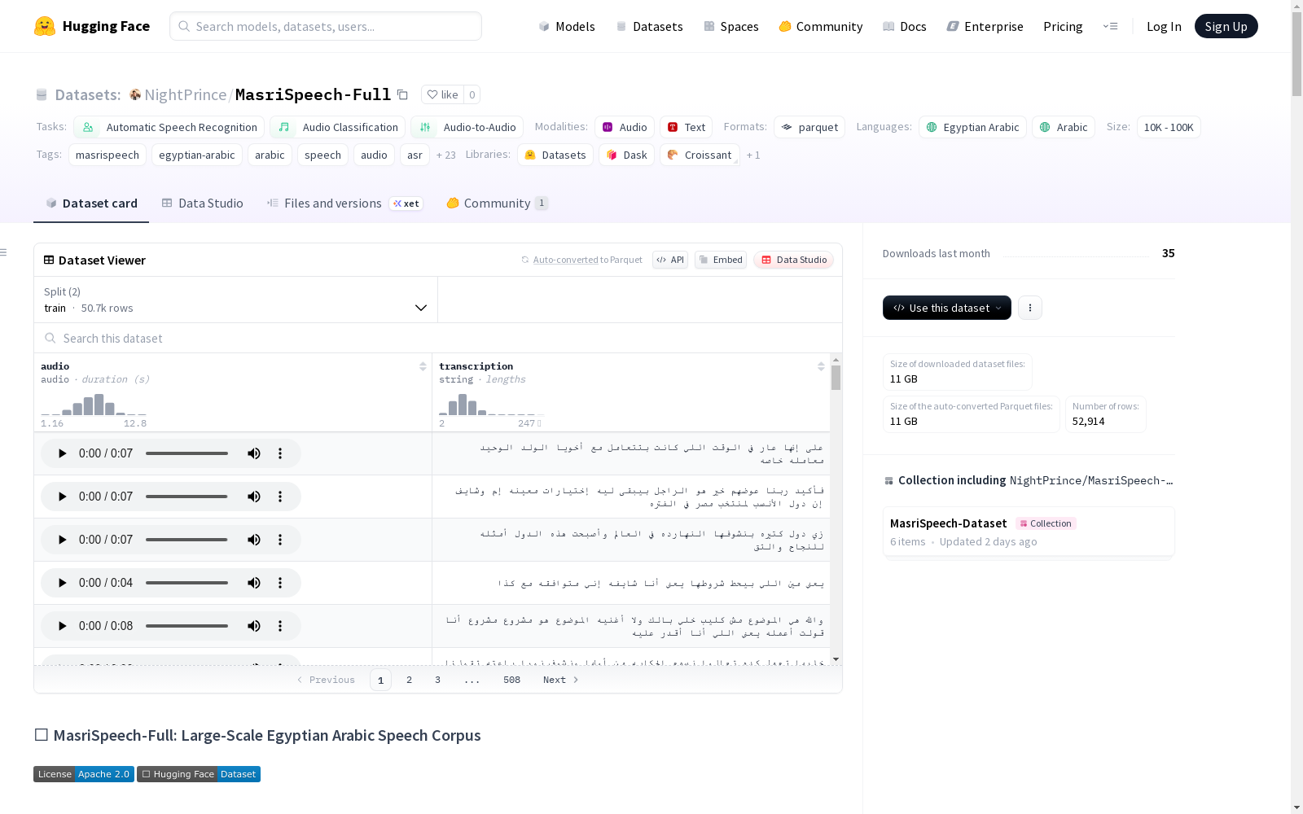This screenshot has width=1303, height=814.
Task: Filter by Automatic Speech Recognition task
Action: click(169, 127)
